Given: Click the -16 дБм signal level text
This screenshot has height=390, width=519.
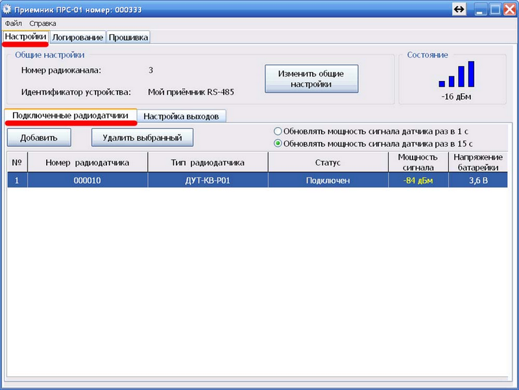Looking at the screenshot, I should [x=456, y=97].
